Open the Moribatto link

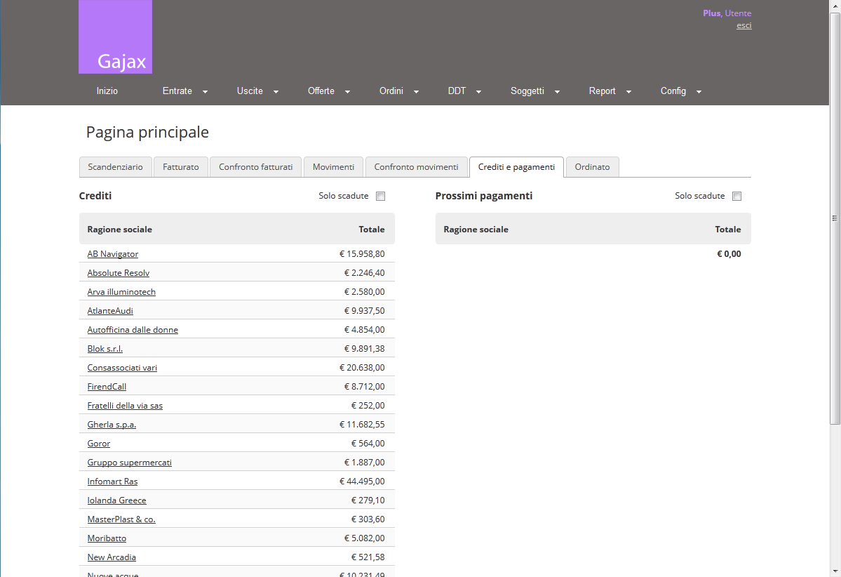[107, 538]
